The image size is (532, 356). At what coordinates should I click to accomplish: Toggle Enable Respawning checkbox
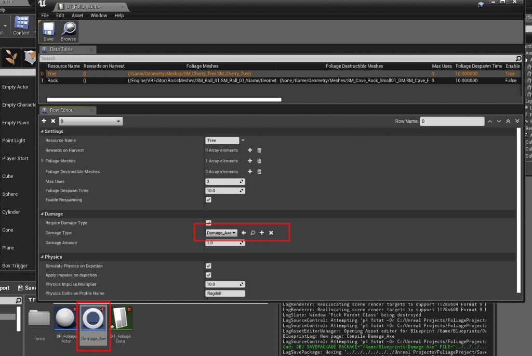[x=208, y=200]
